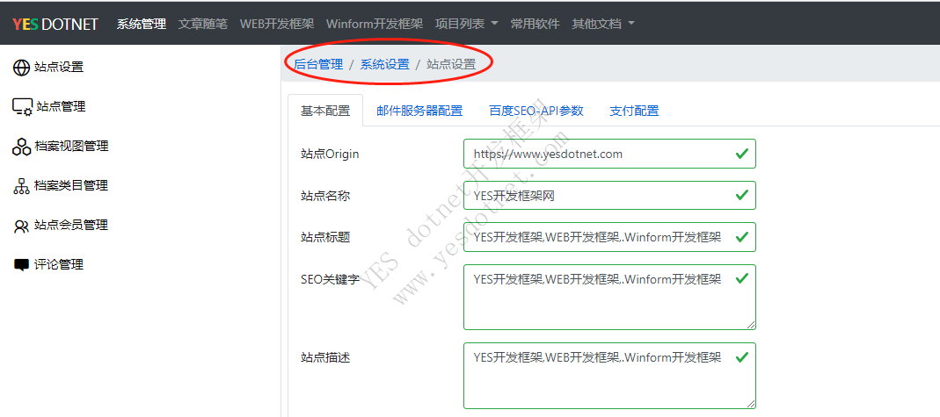Go to WEB开发框架 in top navigation
The height and width of the screenshot is (417, 940).
click(x=277, y=24)
